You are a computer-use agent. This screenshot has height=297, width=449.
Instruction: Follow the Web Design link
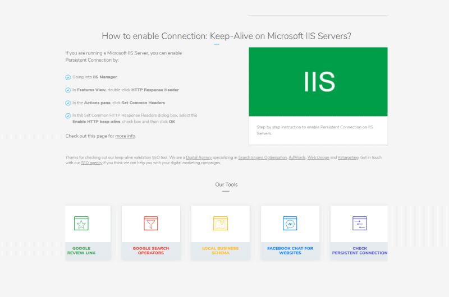pyautogui.click(x=318, y=157)
